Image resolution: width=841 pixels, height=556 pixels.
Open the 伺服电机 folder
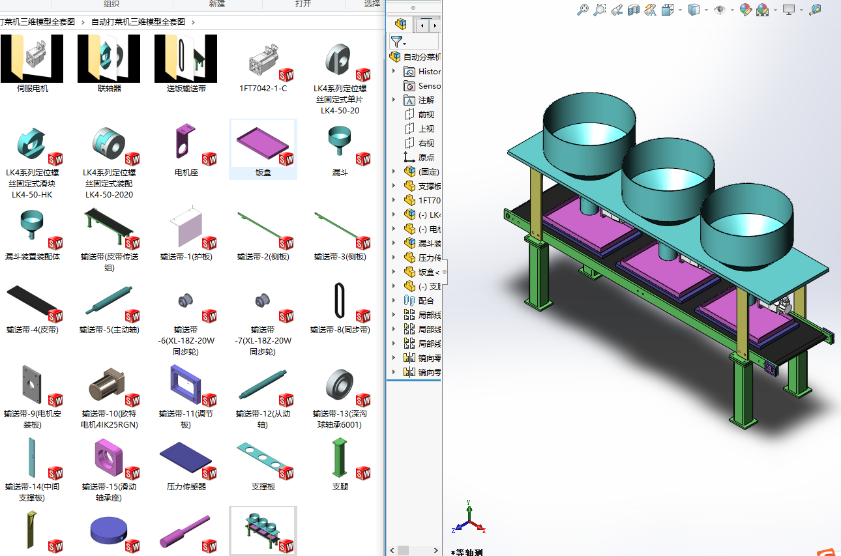(32, 64)
